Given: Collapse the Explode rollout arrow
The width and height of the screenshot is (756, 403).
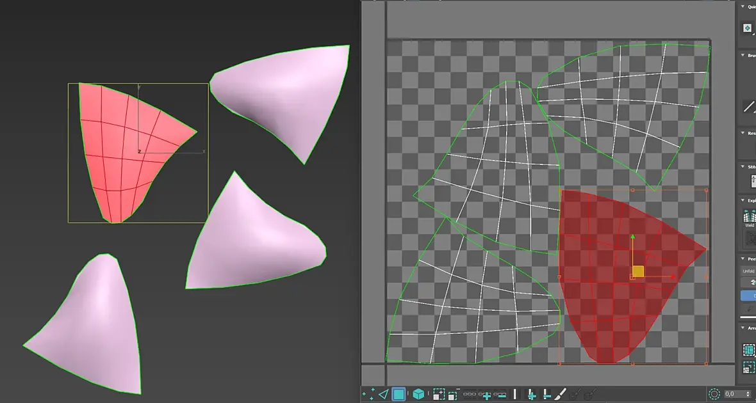Looking at the screenshot, I should (x=743, y=200).
